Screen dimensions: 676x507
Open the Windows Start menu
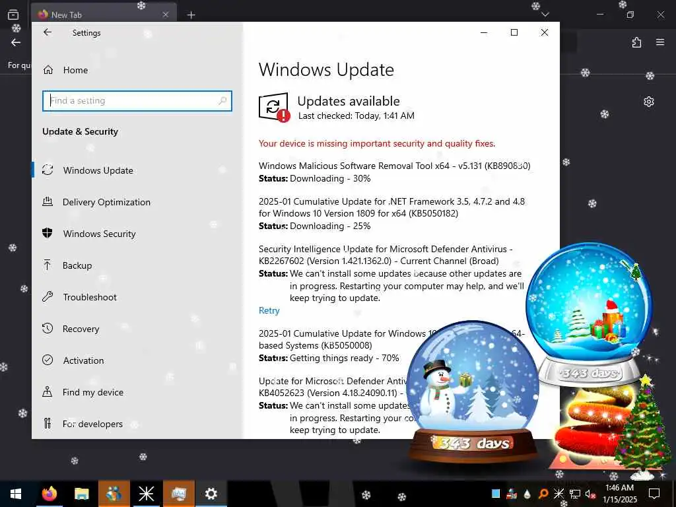coord(16,494)
